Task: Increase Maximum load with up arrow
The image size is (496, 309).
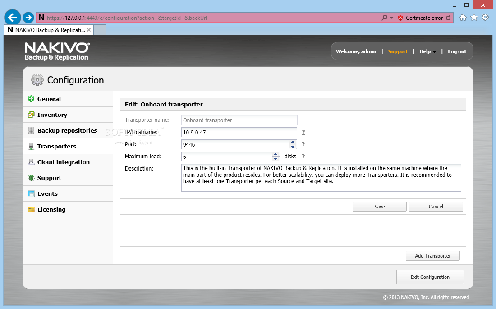Action: [276, 154]
